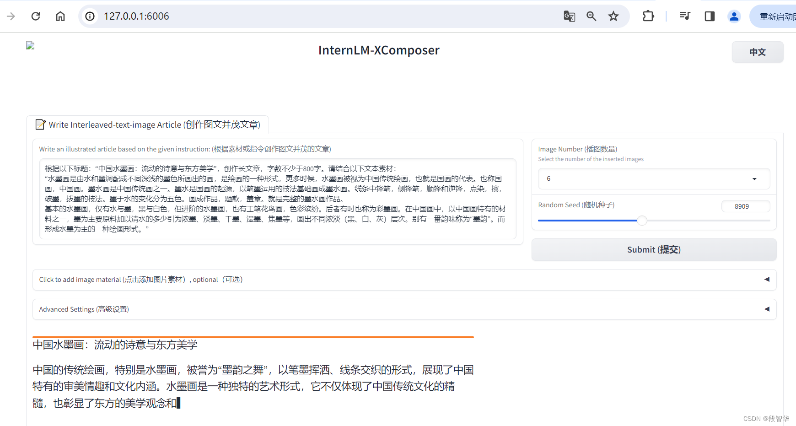
Task: Click the address bar URL 127.0.0.1:6006
Action: tap(136, 16)
